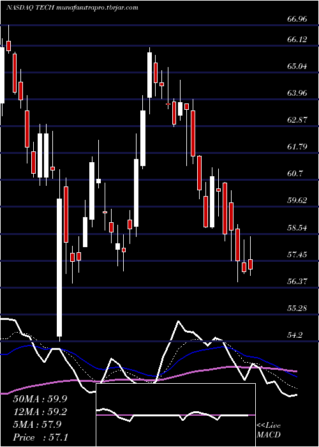319x447 pixels.
Task: Click the NASDAQ TECH chart title
Action: click(72, 8)
